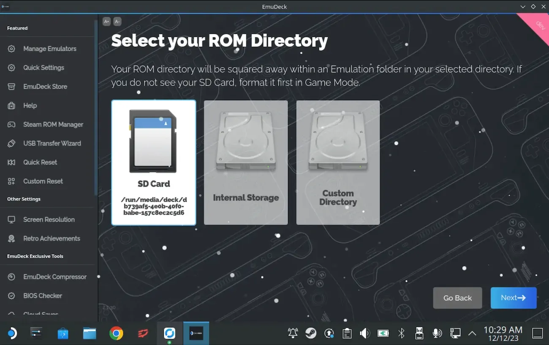Viewport: 549px width, 345px height.
Task: Expand hidden system tray icons arrow
Action: point(473,334)
